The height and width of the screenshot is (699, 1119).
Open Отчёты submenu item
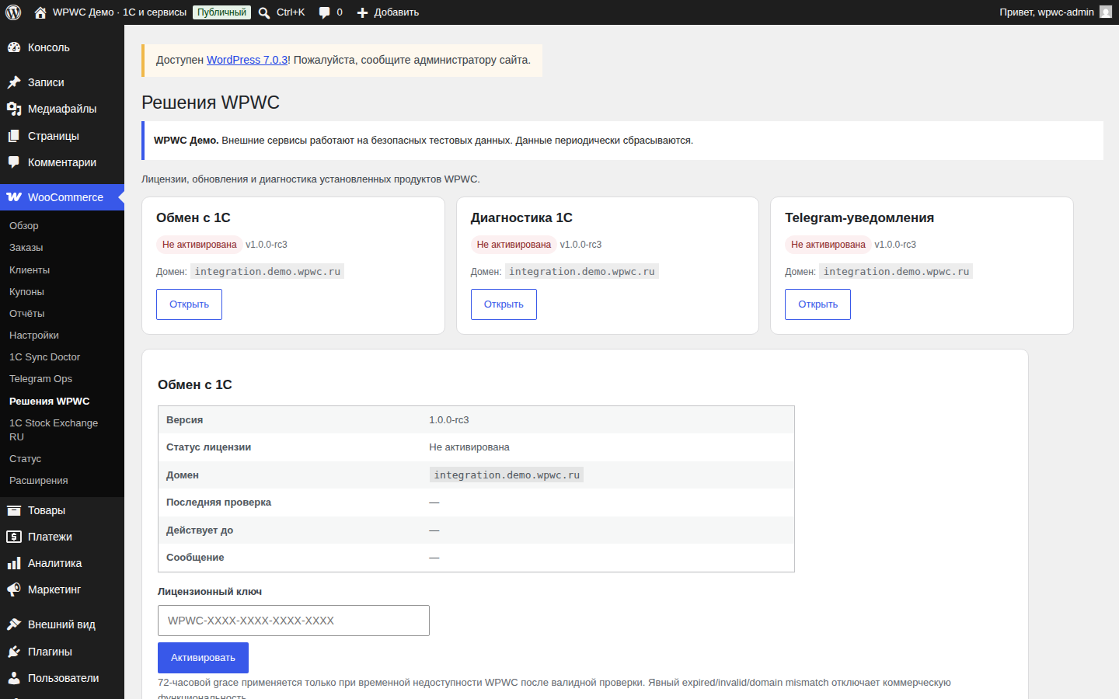(x=62, y=314)
